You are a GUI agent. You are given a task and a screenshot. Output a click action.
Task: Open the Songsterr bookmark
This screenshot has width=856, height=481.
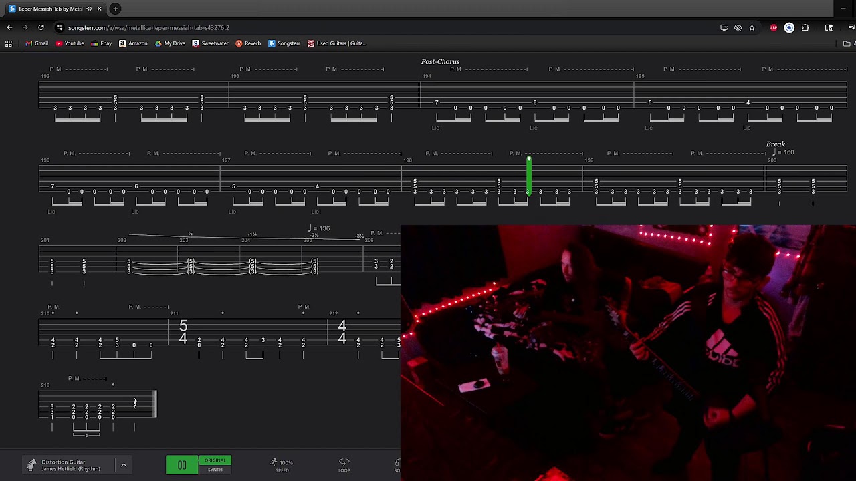click(x=284, y=43)
